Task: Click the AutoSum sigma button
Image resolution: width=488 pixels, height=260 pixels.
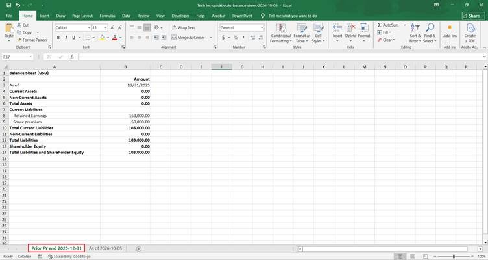Action: pos(388,25)
